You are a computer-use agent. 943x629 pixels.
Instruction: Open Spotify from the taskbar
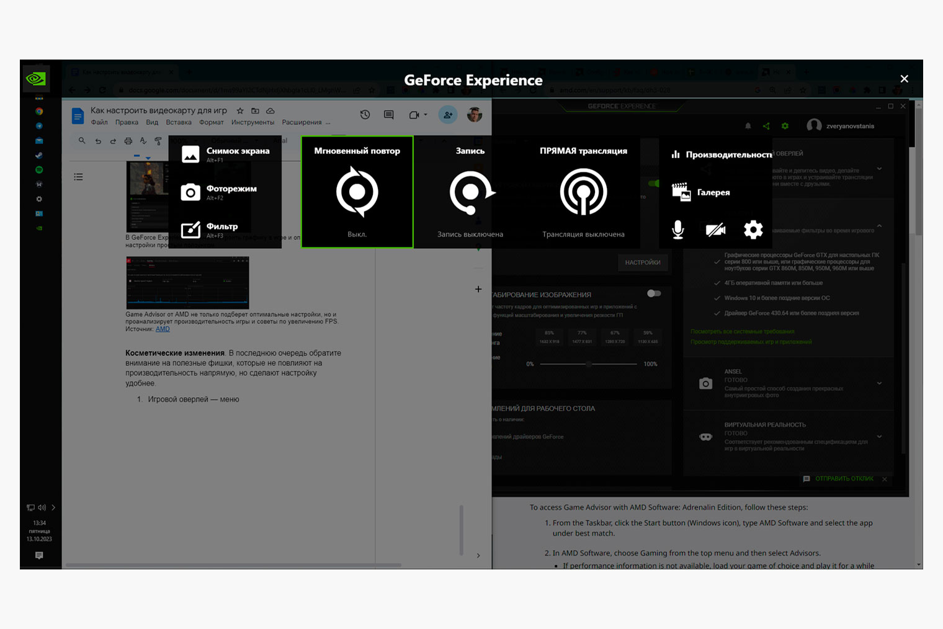(x=39, y=170)
